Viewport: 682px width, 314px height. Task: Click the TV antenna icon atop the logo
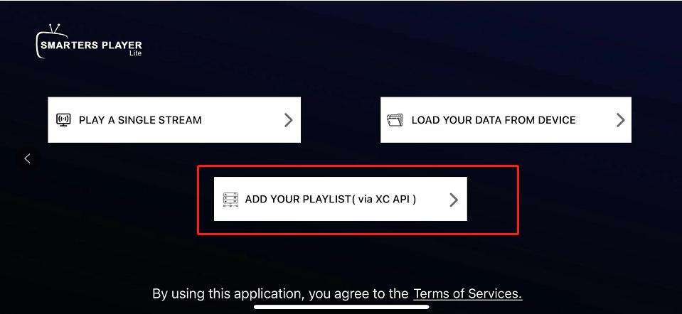(x=53, y=31)
